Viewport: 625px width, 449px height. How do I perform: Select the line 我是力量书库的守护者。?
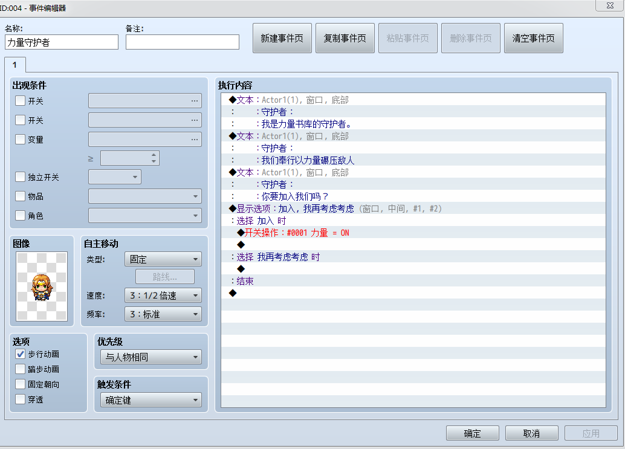pos(413,124)
